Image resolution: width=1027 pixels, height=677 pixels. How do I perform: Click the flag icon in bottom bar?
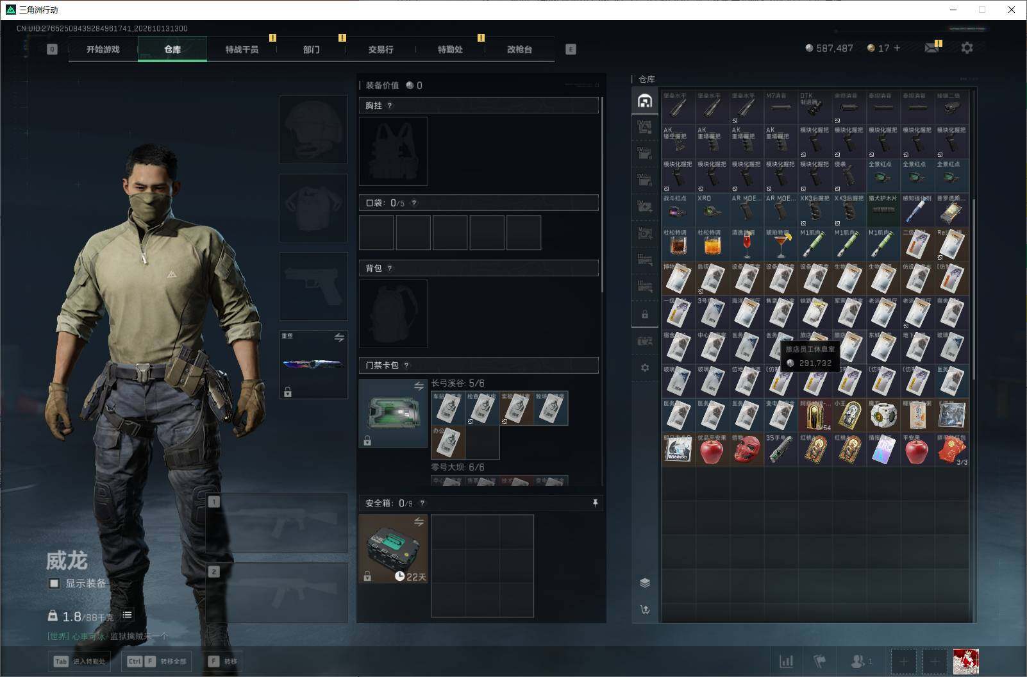[820, 661]
